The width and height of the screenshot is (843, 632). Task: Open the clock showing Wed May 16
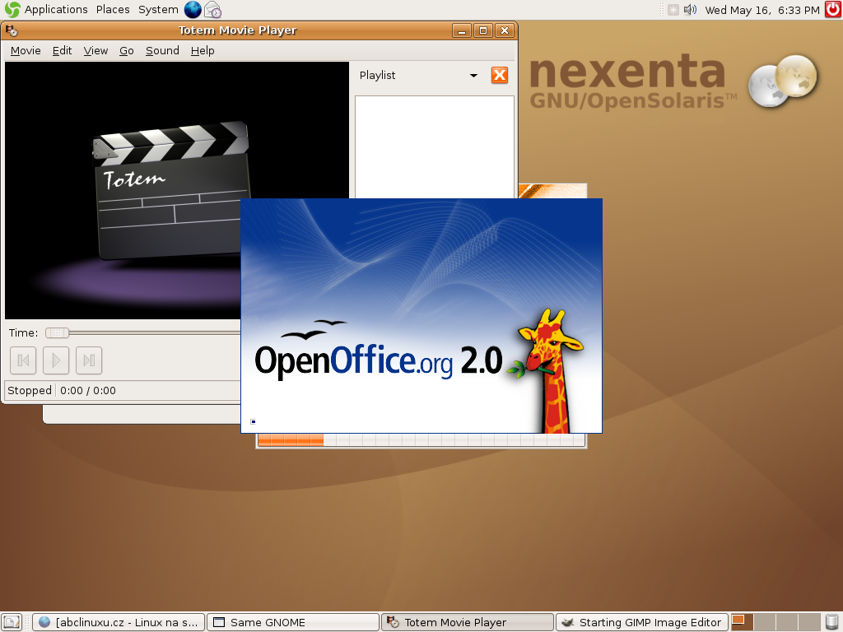click(x=761, y=10)
